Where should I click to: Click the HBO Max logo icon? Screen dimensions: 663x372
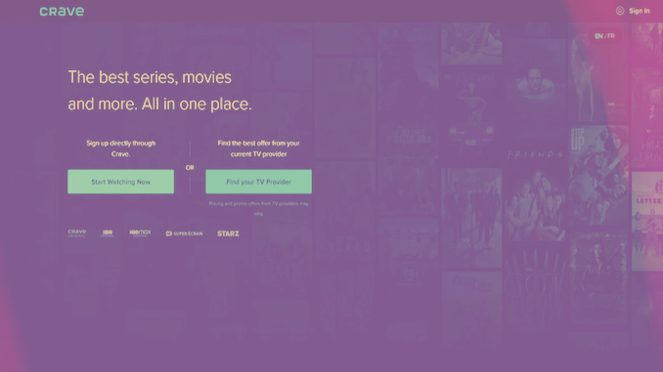[x=140, y=233]
